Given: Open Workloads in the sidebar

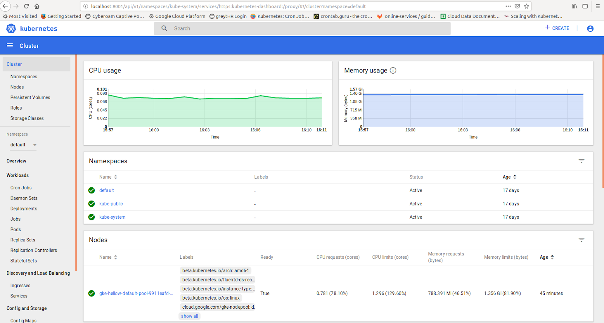Looking at the screenshot, I should click(x=17, y=175).
